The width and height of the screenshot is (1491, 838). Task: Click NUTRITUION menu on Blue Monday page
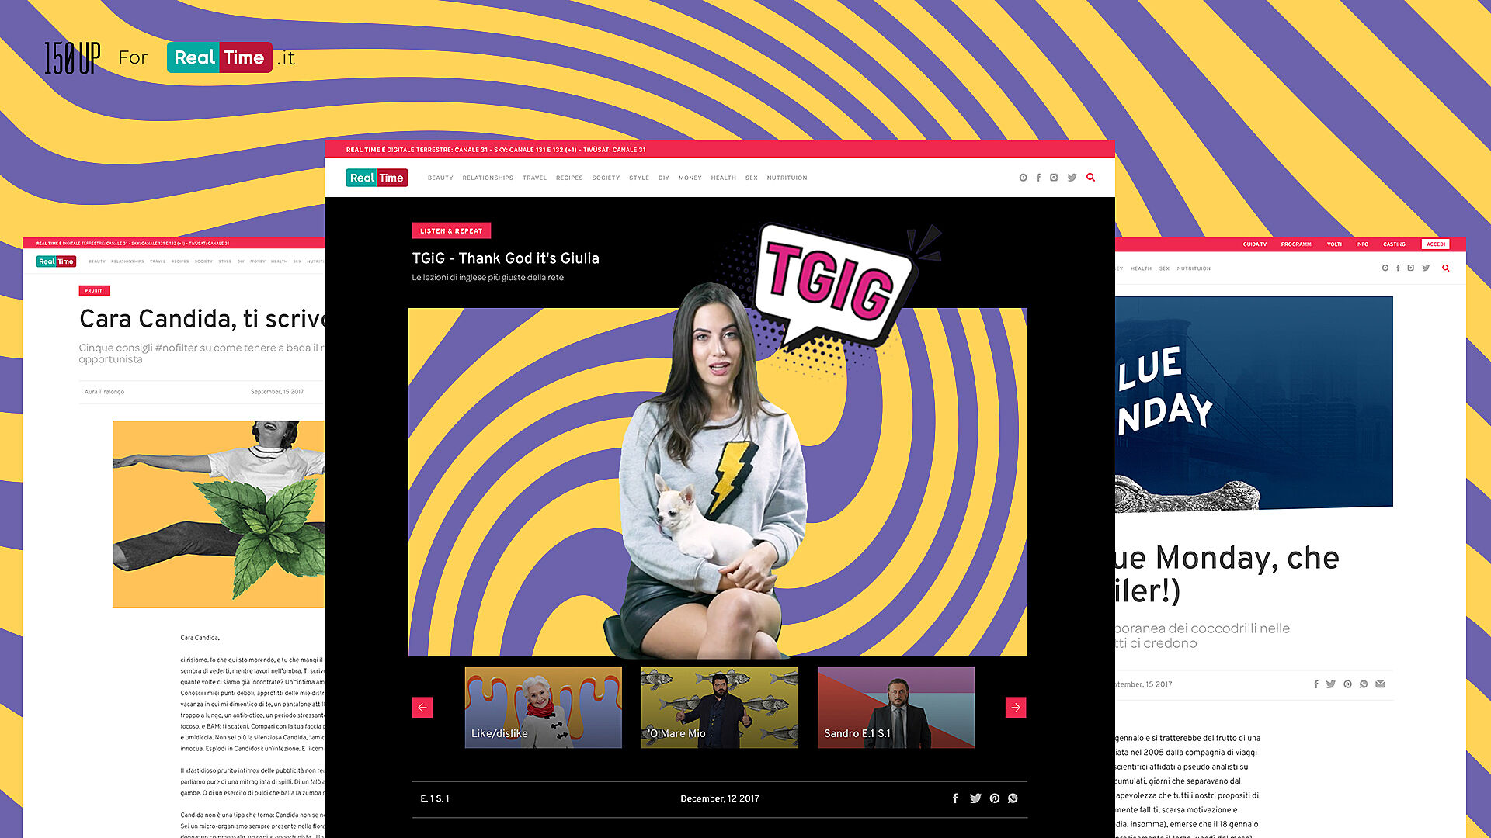click(x=1194, y=268)
